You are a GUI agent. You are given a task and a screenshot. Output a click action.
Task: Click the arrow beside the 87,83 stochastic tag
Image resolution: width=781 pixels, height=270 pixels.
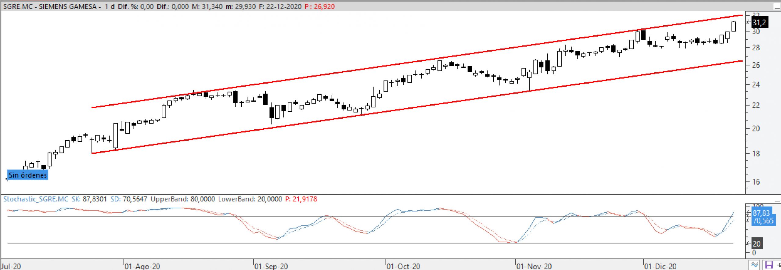click(x=748, y=213)
